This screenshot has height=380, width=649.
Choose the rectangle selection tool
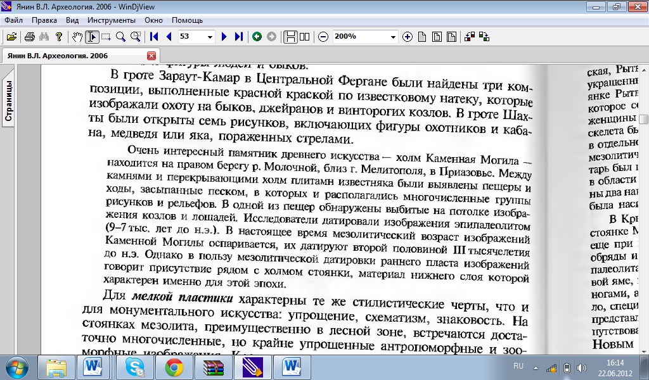(x=106, y=37)
